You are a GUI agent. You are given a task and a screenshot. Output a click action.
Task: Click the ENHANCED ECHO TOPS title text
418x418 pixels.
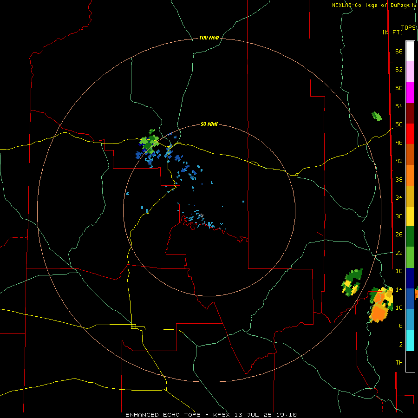point(163,415)
